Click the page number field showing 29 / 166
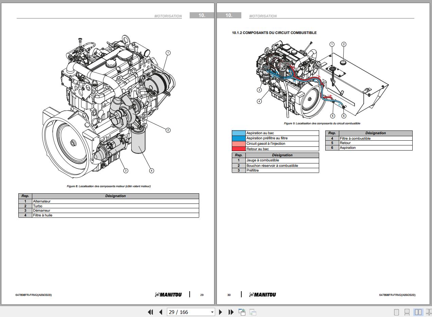Screen dimensions: 432x317 [x=188, y=312]
